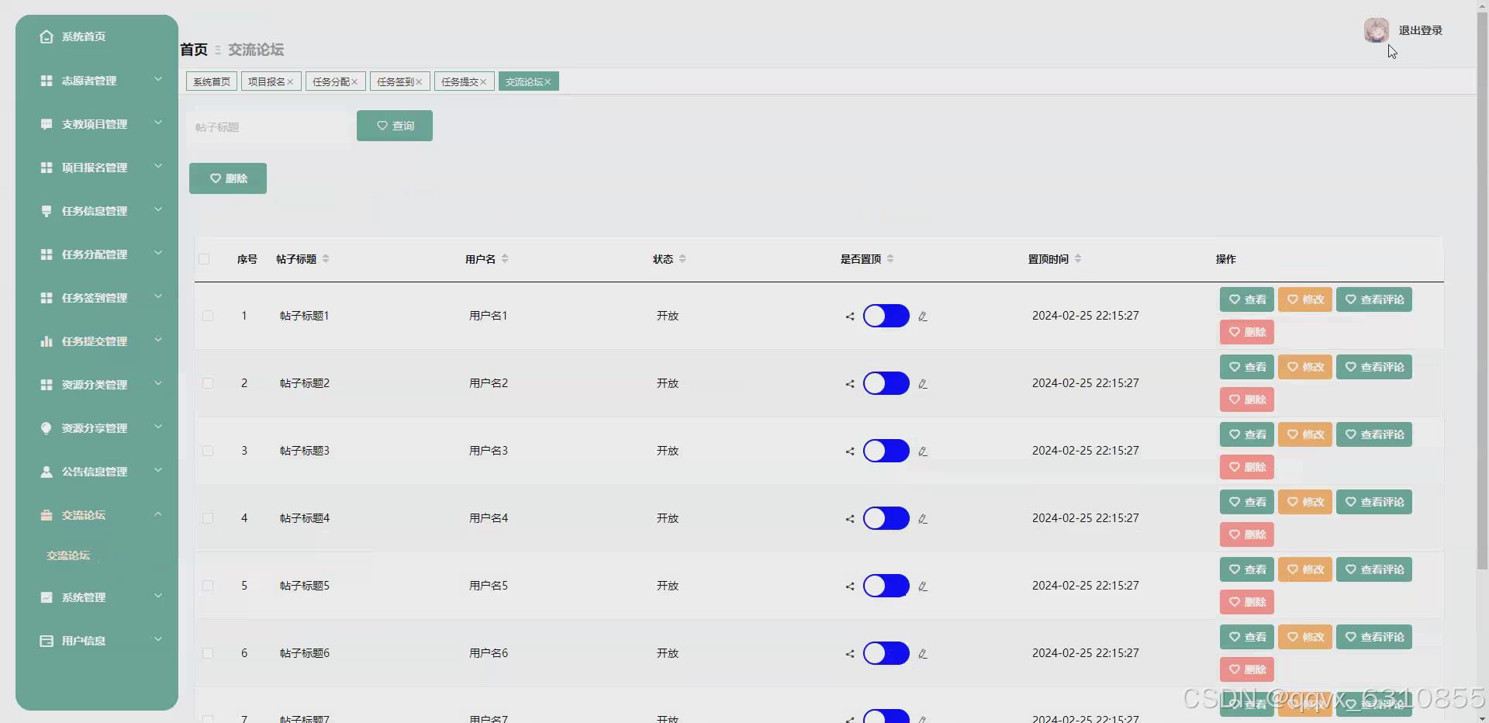Click the bar chart icon beside 任务提交管理
The height and width of the screenshot is (723, 1489).
[x=47, y=341]
